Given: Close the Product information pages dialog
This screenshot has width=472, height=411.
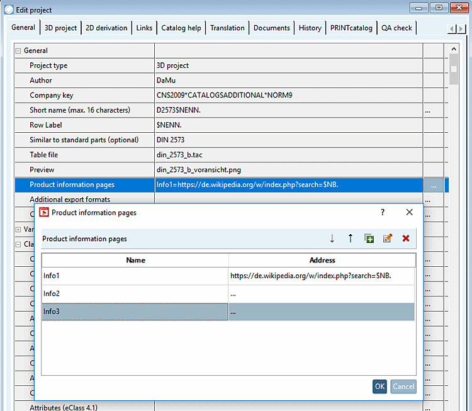Looking at the screenshot, I should [x=409, y=213].
